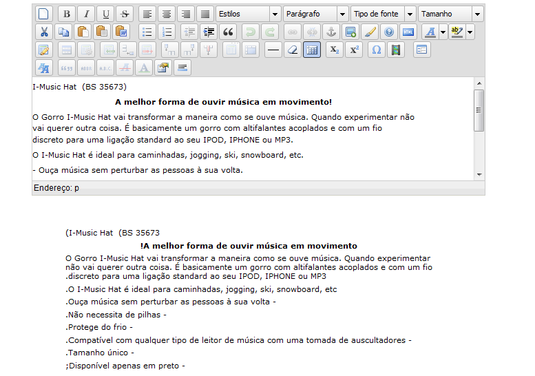The width and height of the screenshot is (535, 376).
Task: Click the Insert media film icon
Action: point(396,50)
